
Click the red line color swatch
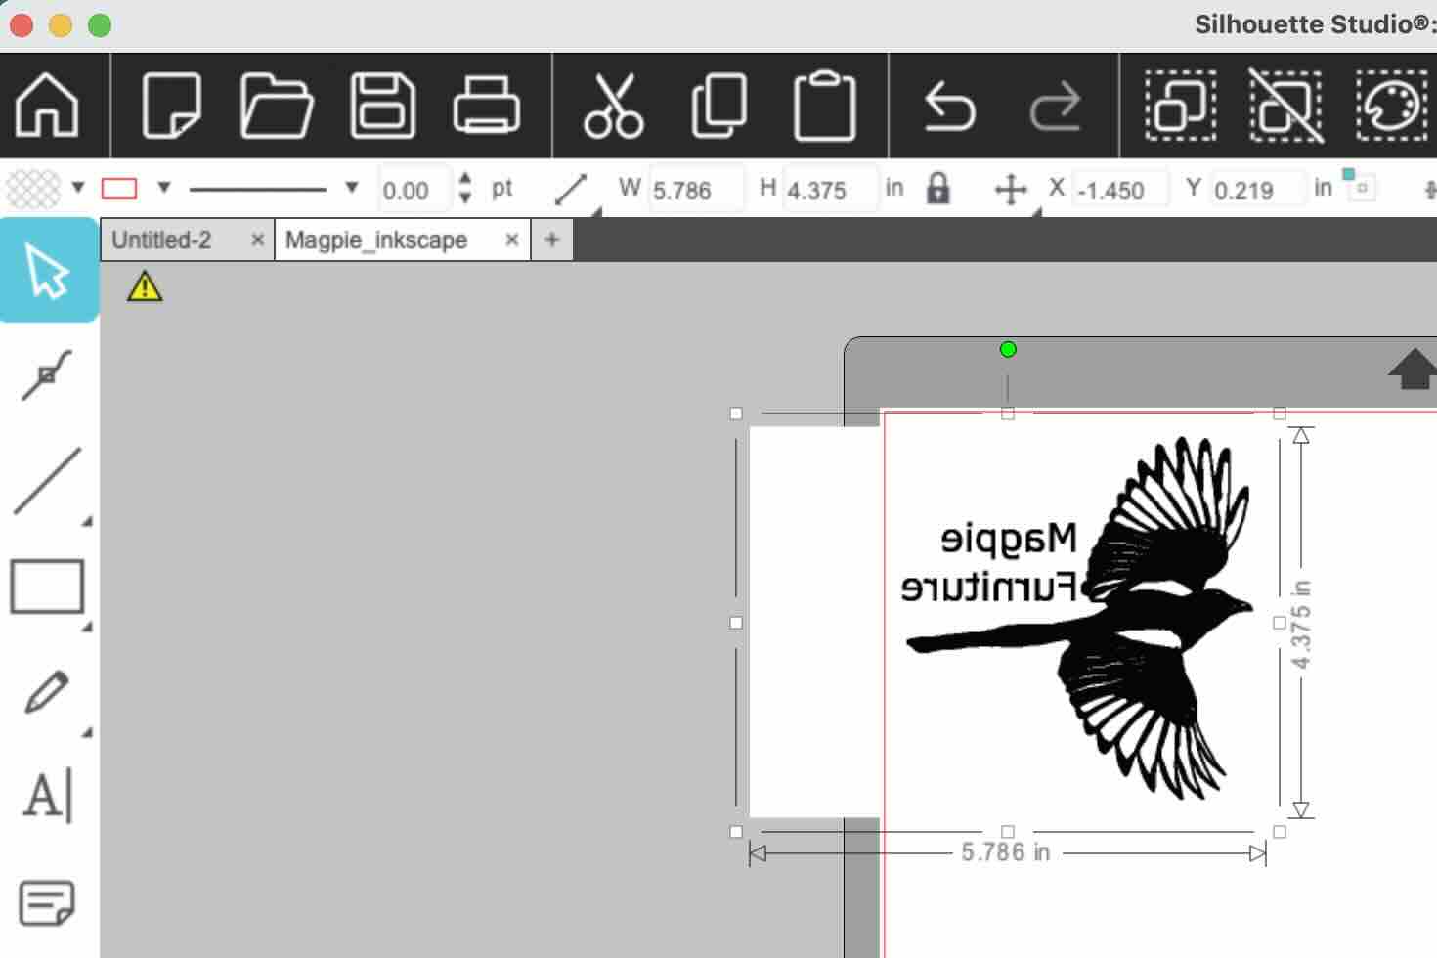coord(119,187)
